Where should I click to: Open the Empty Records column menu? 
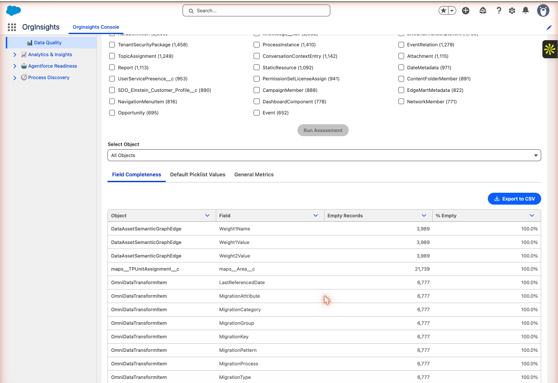coord(424,216)
